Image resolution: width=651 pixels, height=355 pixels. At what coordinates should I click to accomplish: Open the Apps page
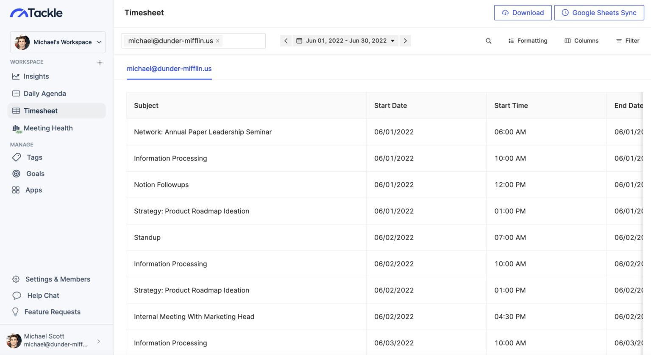click(27, 190)
